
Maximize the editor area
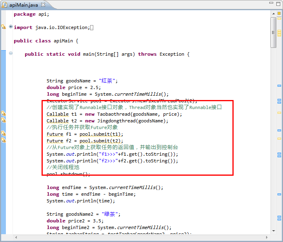(278, 4)
